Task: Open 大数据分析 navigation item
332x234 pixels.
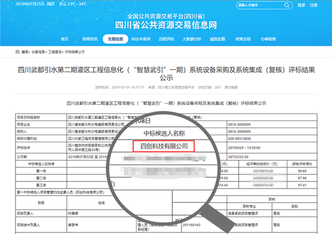Action: (x=192, y=39)
